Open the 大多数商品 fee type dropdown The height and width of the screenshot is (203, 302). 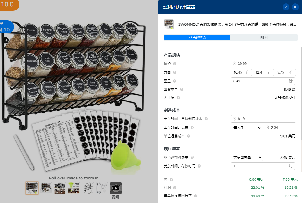(x=247, y=157)
